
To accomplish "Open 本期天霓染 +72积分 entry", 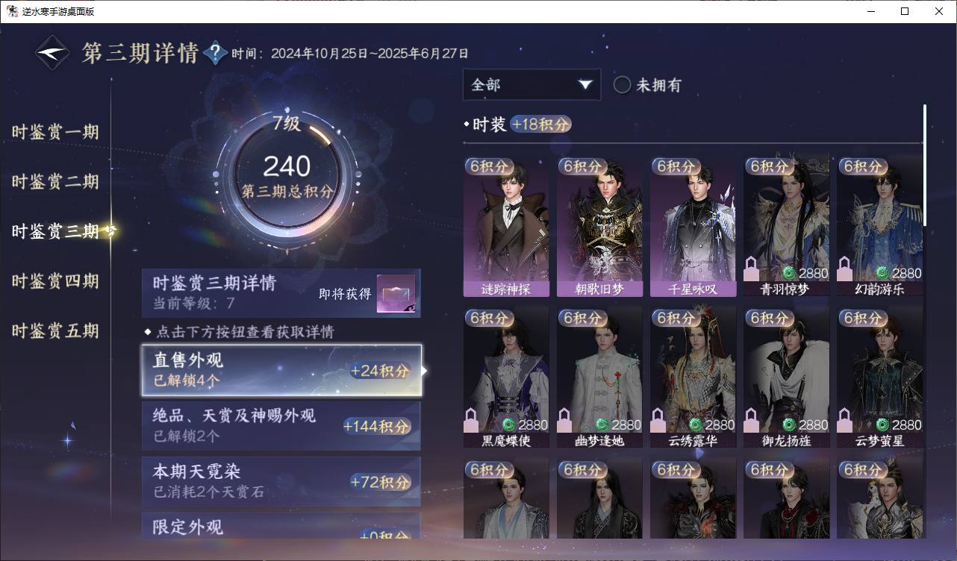I will pyautogui.click(x=281, y=481).
